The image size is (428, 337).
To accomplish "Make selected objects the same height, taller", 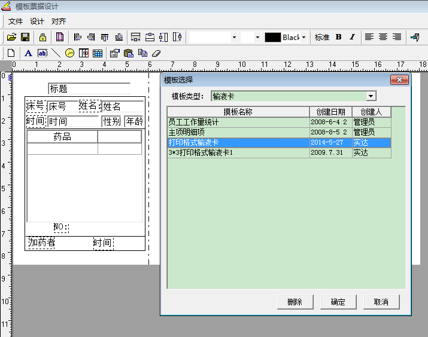I will (x=163, y=37).
